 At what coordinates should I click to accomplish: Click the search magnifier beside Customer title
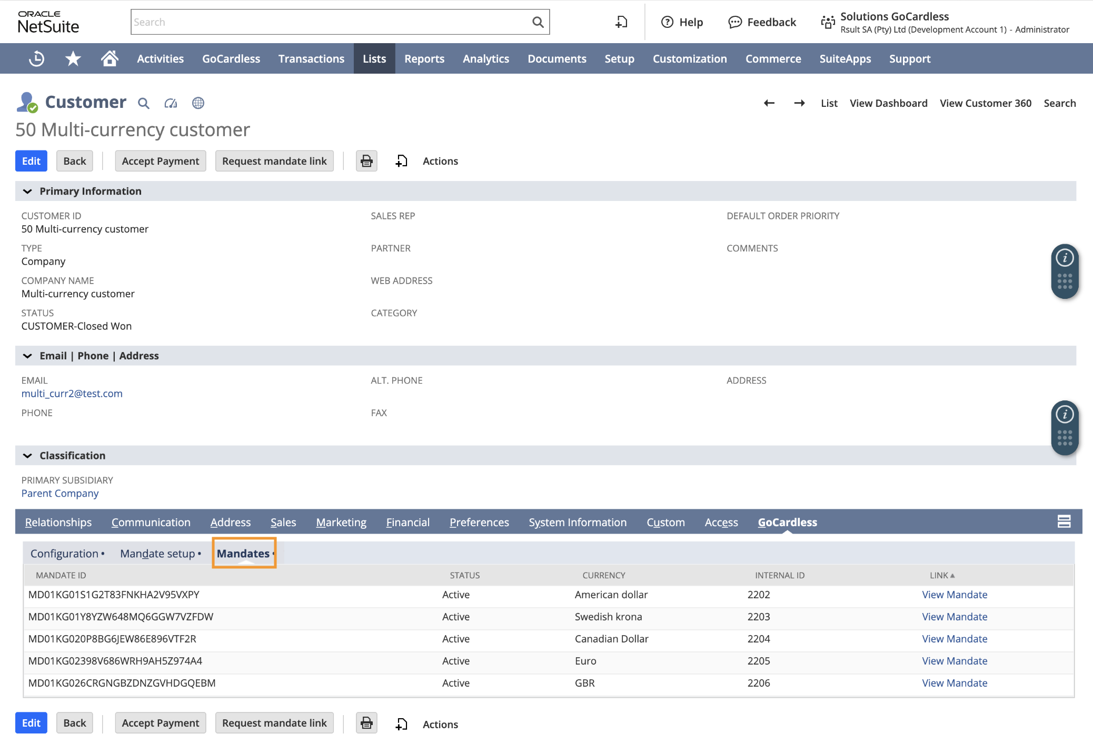pos(143,103)
